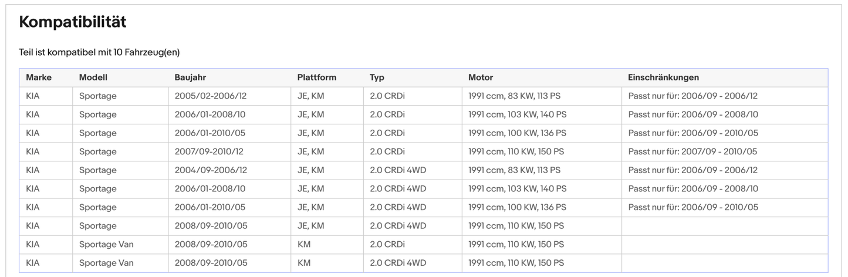This screenshot has width=848, height=277.
Task: Select the Typ column header
Action: tap(377, 77)
